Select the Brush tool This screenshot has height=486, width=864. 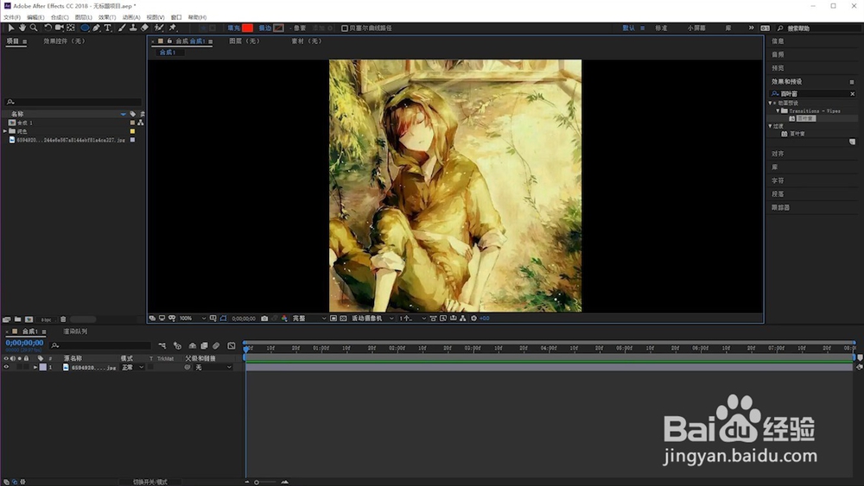point(122,28)
